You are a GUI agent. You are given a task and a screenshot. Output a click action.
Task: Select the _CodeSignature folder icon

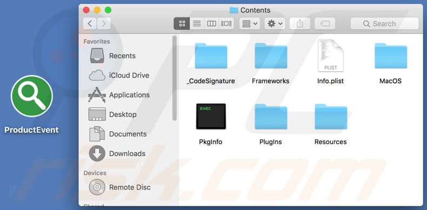[x=211, y=56]
